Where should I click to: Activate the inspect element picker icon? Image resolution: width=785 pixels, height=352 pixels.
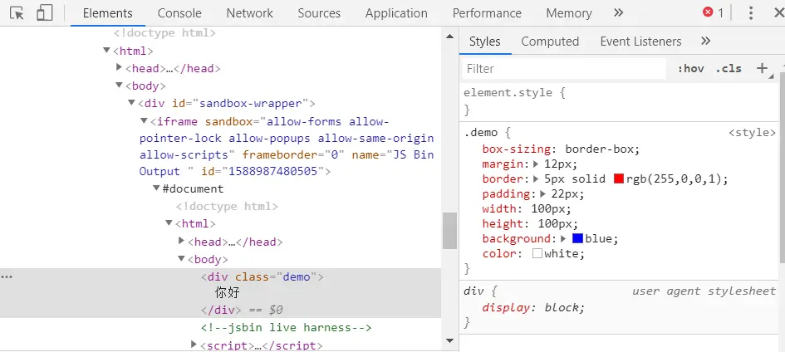click(17, 13)
